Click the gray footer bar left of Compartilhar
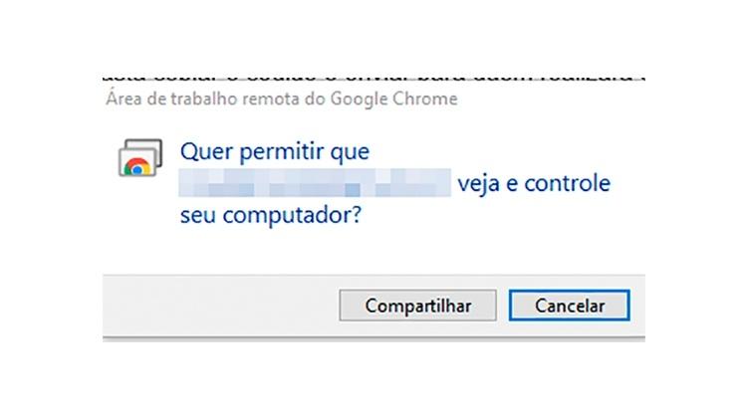The image size is (747, 419). click(x=220, y=306)
